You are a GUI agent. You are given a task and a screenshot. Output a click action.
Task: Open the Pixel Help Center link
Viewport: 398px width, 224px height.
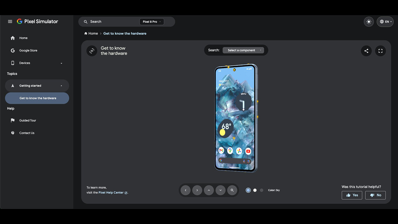(111, 193)
